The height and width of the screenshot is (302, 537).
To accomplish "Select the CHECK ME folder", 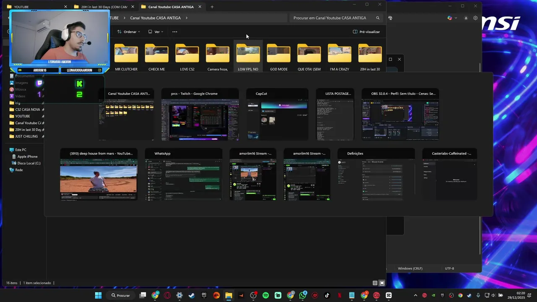I will point(156,56).
